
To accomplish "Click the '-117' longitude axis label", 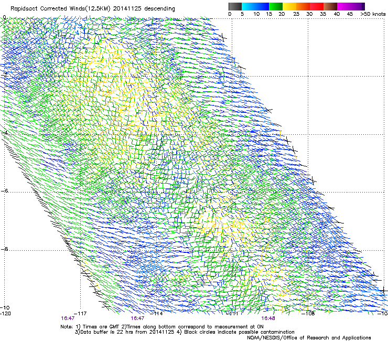I will coord(80,313).
